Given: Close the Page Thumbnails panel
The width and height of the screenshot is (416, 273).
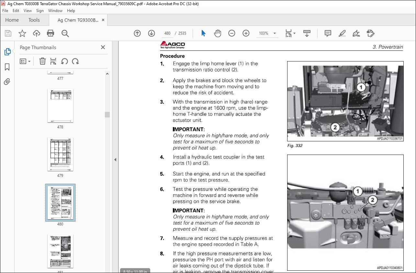Looking at the screenshot, I should 103,47.
